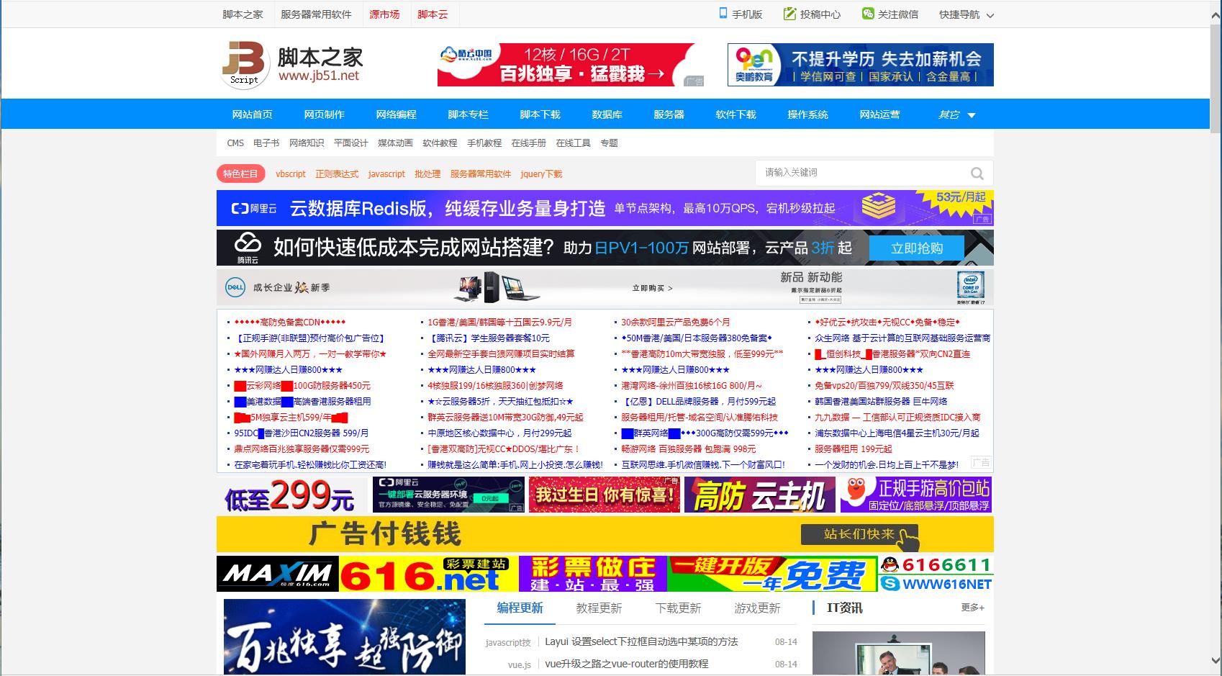Screen dimensions: 1222x676
Task: Open 网络编程 navigation item
Action: (396, 114)
